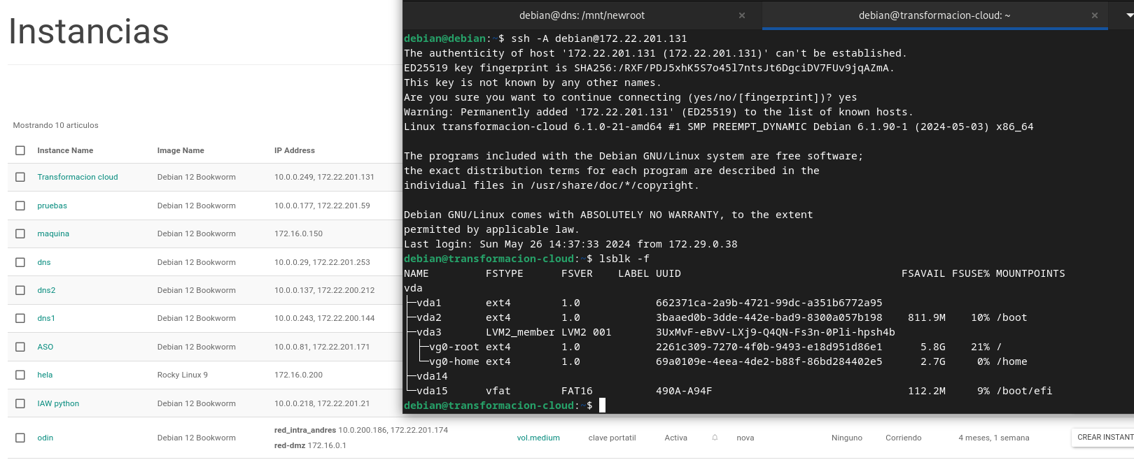Open the odin instance link

pyautogui.click(x=45, y=438)
